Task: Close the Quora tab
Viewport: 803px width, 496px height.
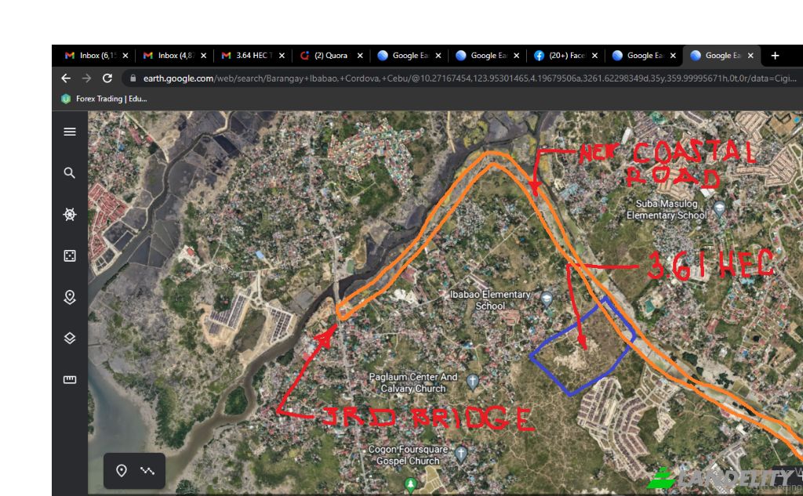Action: tap(360, 56)
